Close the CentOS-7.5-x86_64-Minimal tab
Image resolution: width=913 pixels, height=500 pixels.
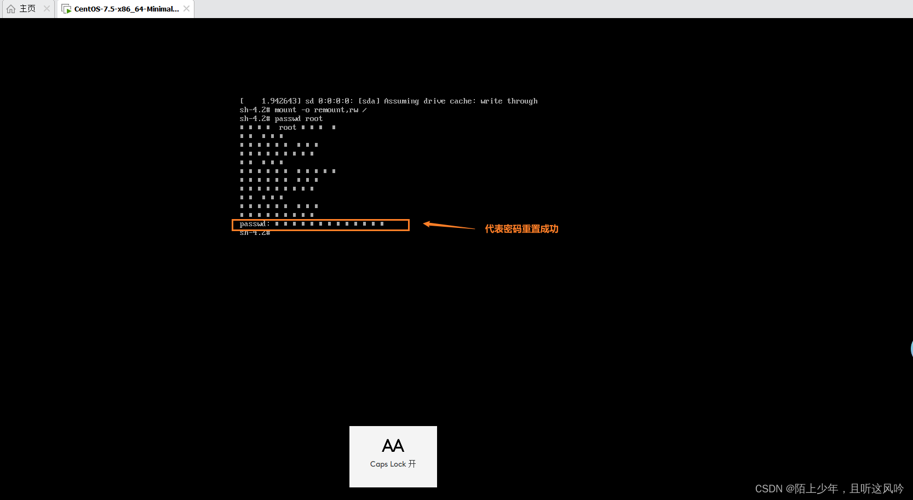(187, 9)
